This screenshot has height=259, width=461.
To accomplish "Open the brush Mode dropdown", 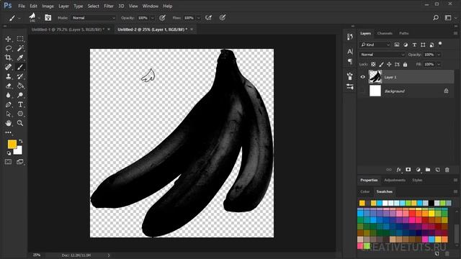I will coord(94,18).
